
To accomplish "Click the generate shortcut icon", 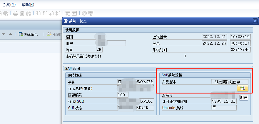I will (74, 13).
